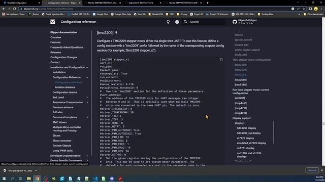Open the Chrome profile avatar
Screen dimensions: 325x182
(x=316, y=9)
